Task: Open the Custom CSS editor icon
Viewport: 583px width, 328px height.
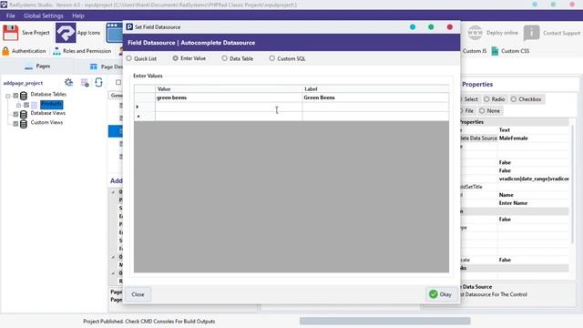Action: (x=495, y=51)
